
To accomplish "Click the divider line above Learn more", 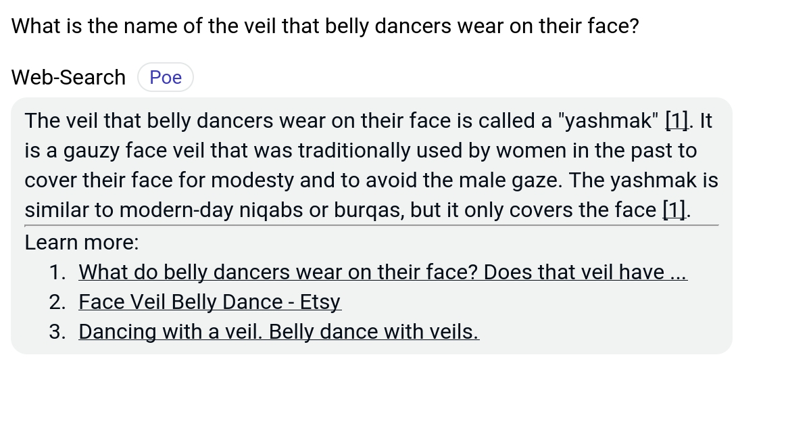I will click(372, 225).
